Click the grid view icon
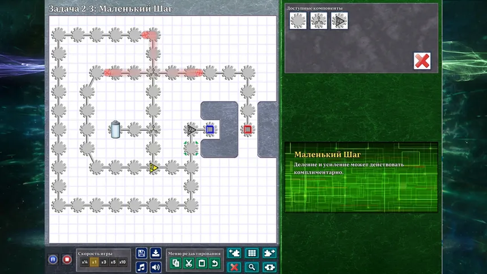 pos(252,253)
